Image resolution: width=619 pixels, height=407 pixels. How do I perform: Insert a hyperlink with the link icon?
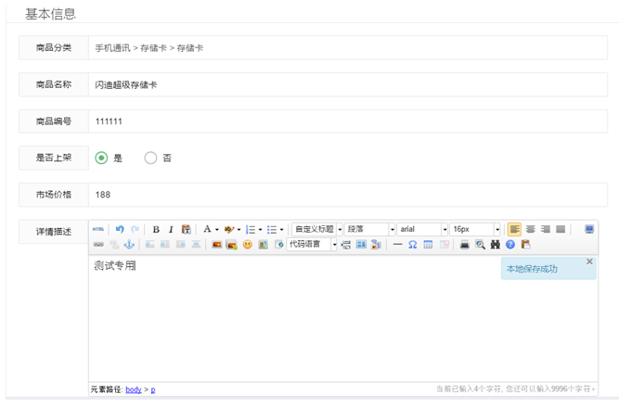tap(98, 245)
